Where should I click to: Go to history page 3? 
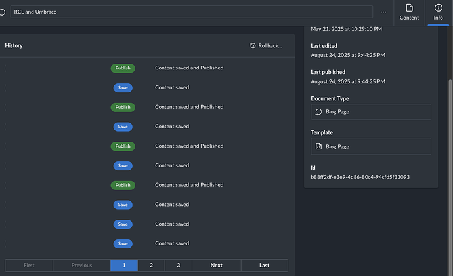[178, 266]
